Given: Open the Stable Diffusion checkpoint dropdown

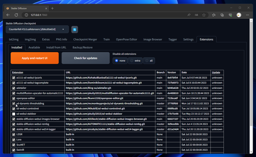Looking at the screenshot, I should [x=37, y=29].
